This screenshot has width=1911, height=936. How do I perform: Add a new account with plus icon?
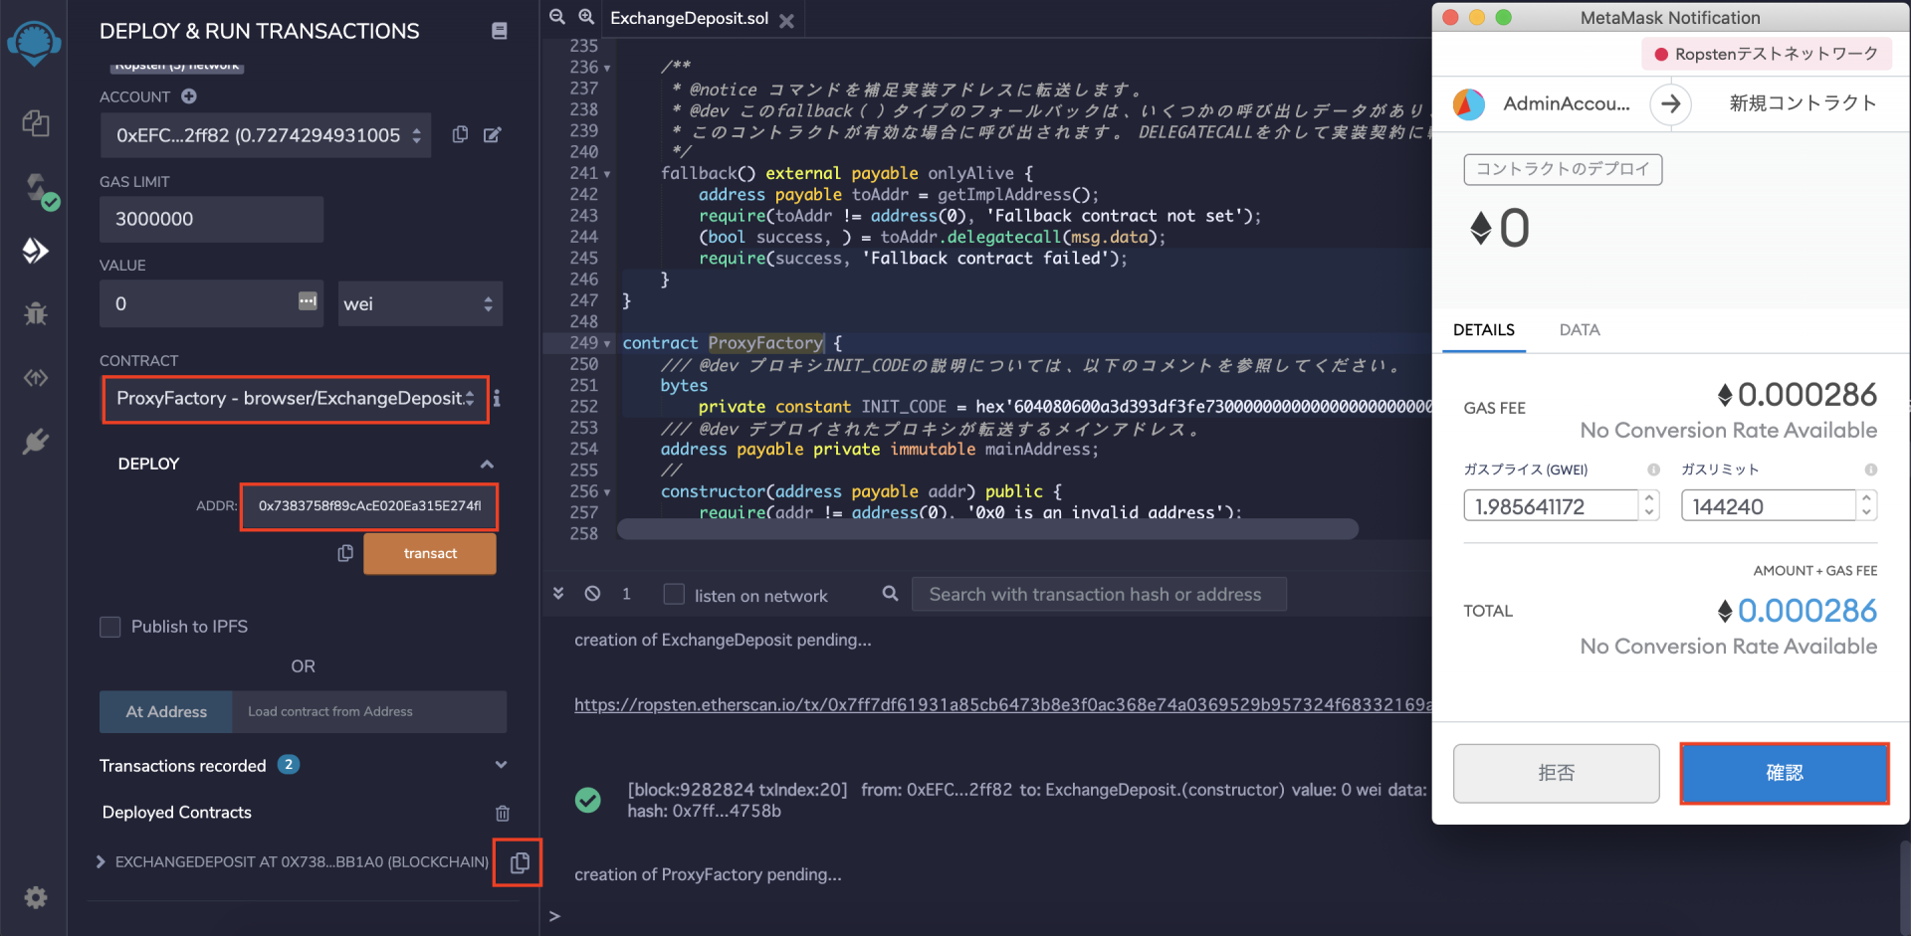189,96
